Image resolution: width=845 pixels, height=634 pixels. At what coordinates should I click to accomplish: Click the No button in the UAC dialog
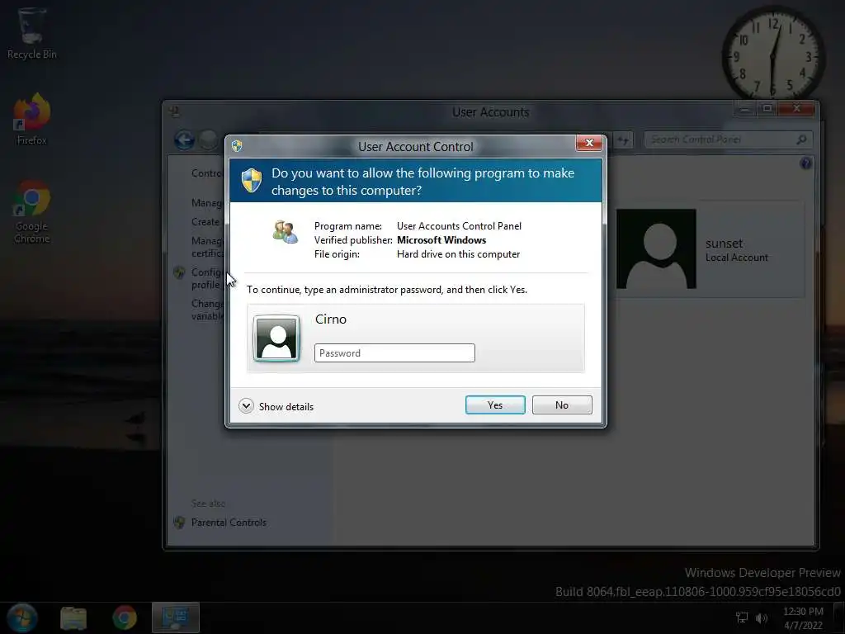click(x=561, y=405)
